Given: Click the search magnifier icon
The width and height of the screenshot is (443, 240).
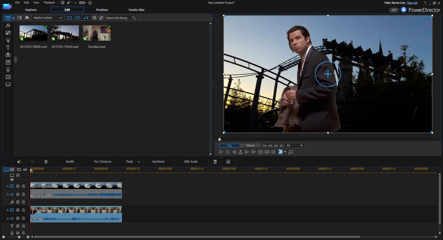Looking at the screenshot, I should click(134, 18).
